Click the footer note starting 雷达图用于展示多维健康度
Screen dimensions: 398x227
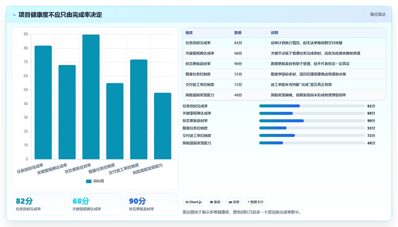coord(242,212)
